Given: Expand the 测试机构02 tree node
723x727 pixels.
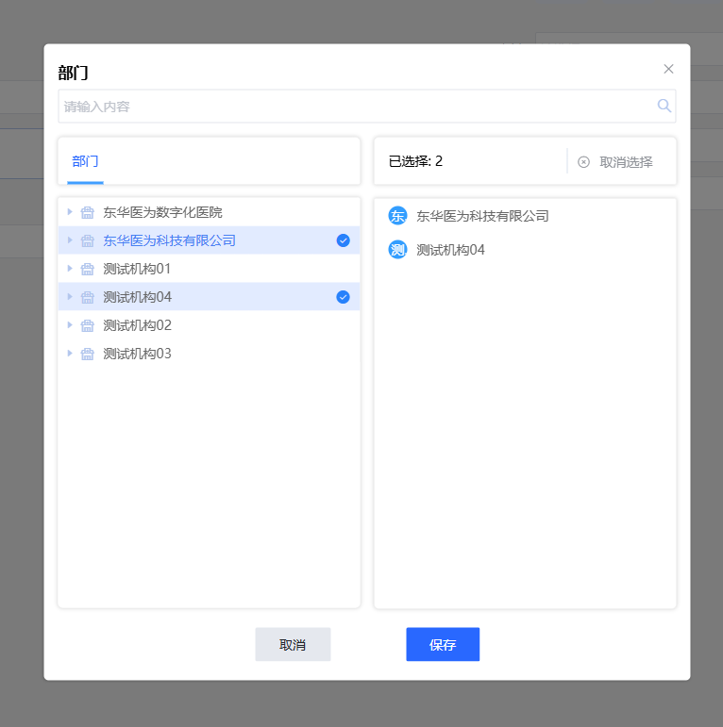Looking at the screenshot, I should pos(70,325).
